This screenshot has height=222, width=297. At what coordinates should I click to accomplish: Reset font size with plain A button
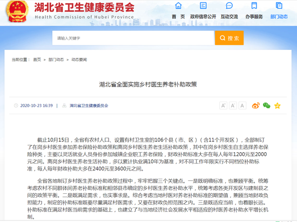point(242,106)
